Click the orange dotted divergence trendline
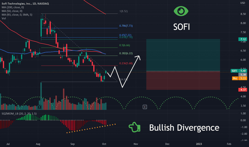249x147 pixels. point(91,128)
